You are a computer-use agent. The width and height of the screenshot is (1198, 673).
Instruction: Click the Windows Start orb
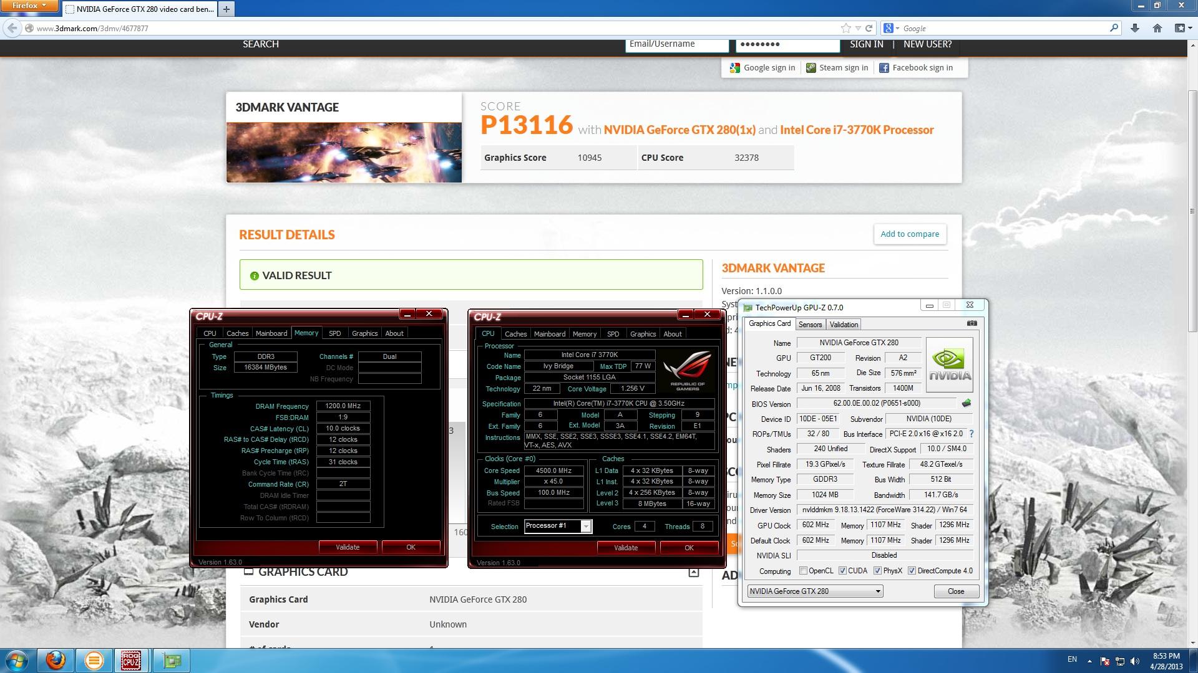(x=17, y=661)
